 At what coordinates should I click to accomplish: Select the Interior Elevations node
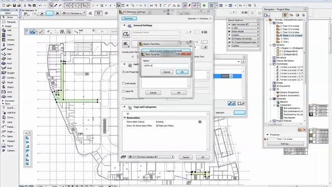click(x=285, y=61)
